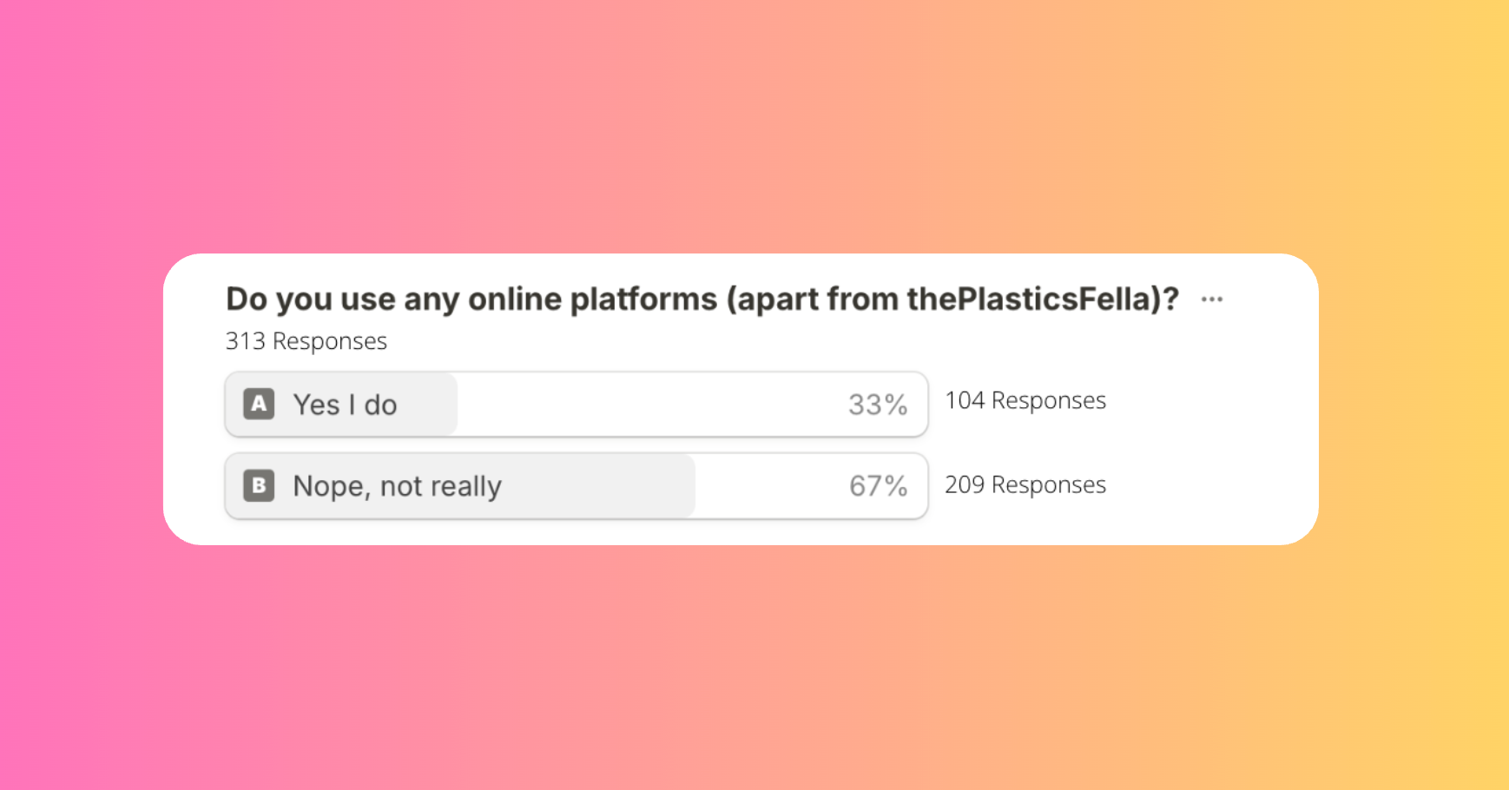This screenshot has width=1509, height=790.
Task: Click the 67% percentage label
Action: [x=878, y=485]
